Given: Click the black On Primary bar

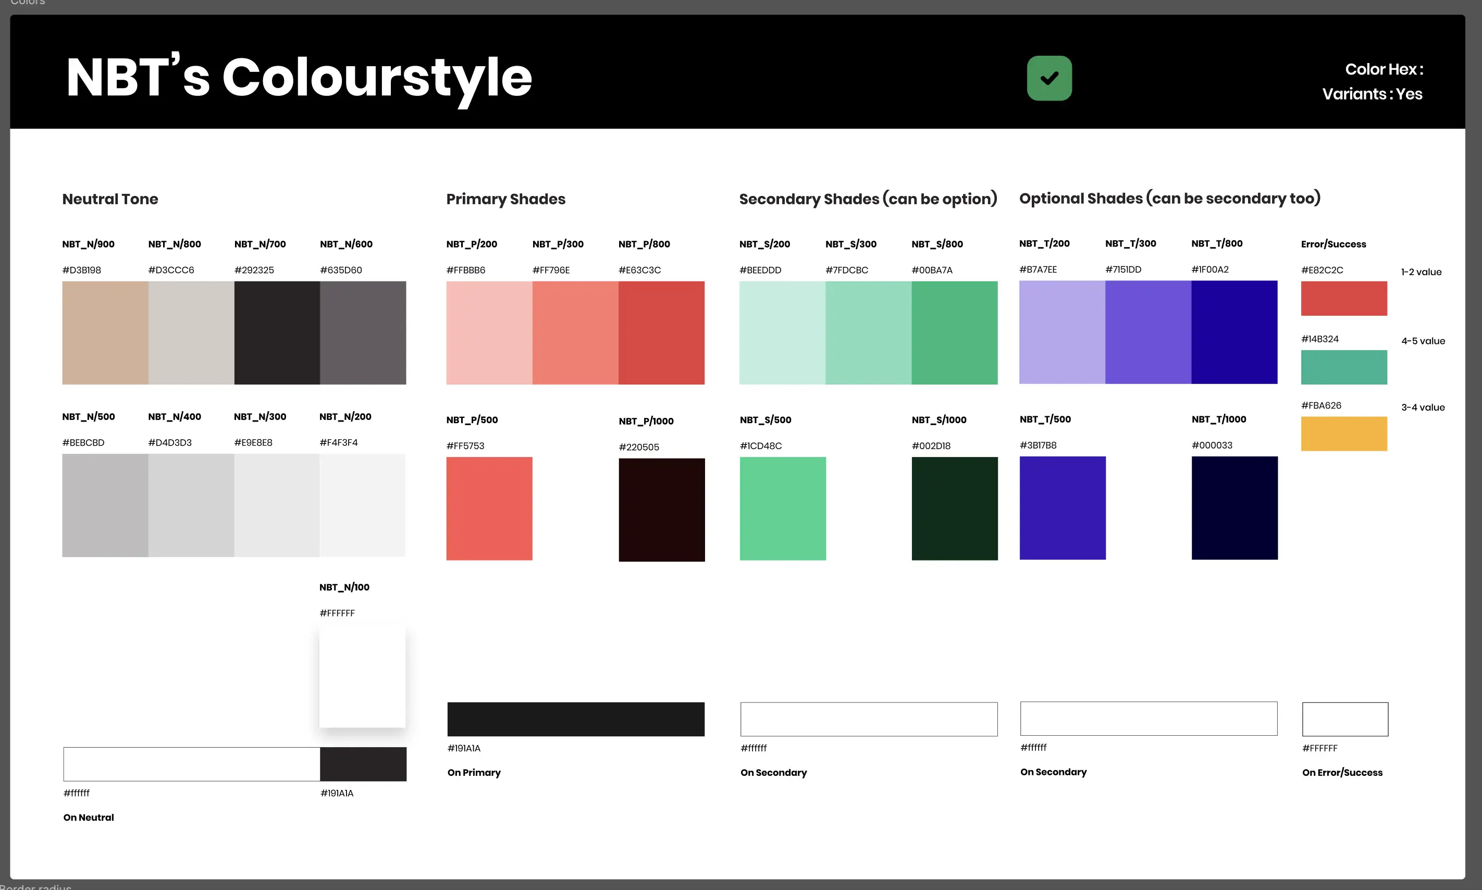Looking at the screenshot, I should click(576, 719).
